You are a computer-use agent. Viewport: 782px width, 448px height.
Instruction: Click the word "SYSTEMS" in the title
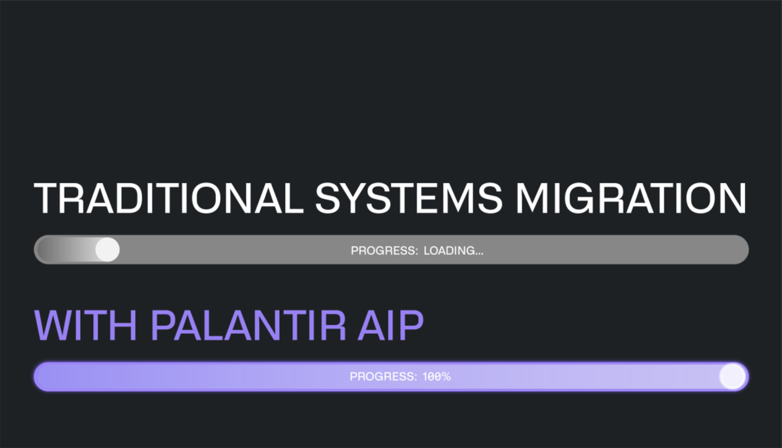(409, 198)
